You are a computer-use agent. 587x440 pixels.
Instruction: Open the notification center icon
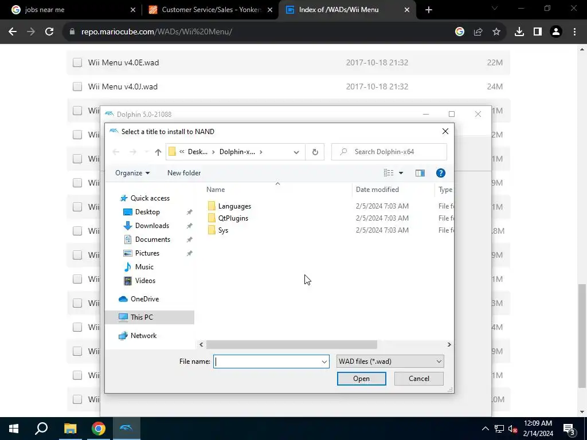coord(569,429)
